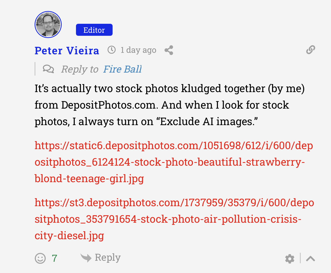Click the comment body paragraph text

click(x=161, y=105)
